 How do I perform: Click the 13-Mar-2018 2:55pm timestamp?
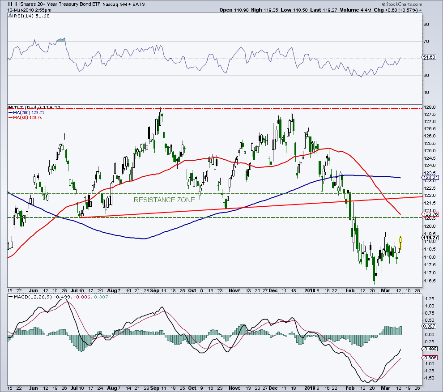[30, 10]
